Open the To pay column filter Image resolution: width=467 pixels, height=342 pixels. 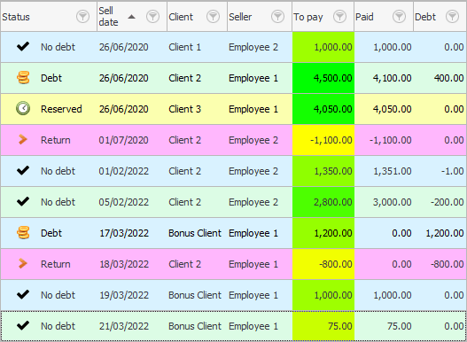tap(339, 17)
